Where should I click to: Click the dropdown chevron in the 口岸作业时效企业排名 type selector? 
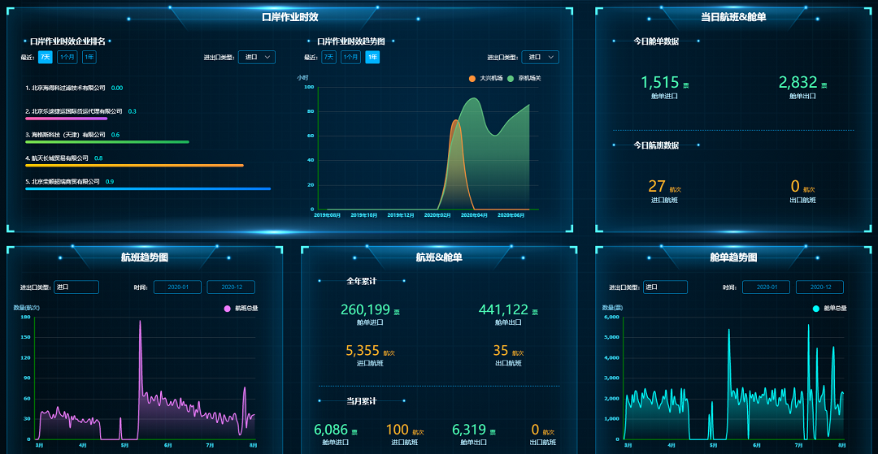point(268,58)
